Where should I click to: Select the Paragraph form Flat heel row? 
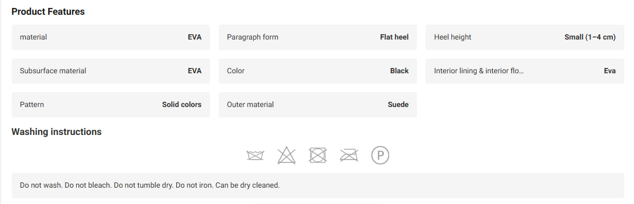pyautogui.click(x=318, y=37)
